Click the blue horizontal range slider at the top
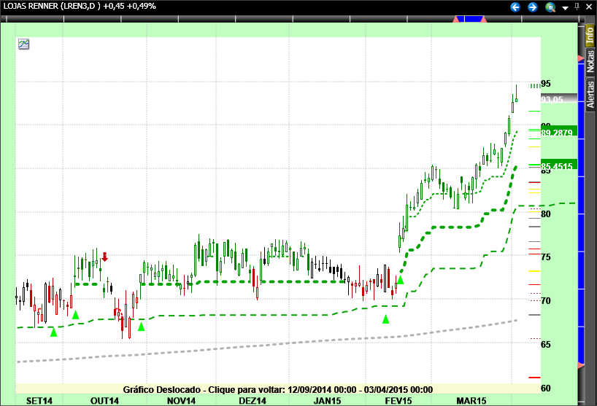Image resolution: width=597 pixels, height=406 pixels. pos(471,18)
